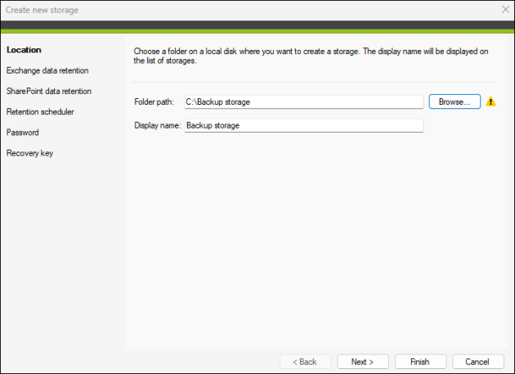Click the Create new storage window title
Screen dimensions: 515x374
click(x=42, y=10)
